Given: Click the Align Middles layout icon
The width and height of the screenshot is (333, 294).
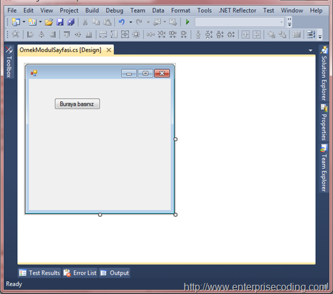Looking at the screenshot, I should 78,34.
